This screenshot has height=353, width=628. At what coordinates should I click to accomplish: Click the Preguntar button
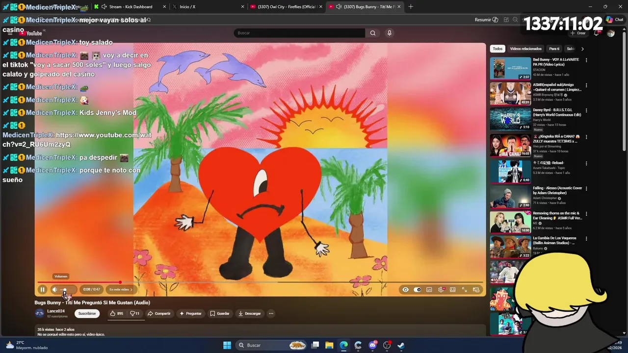pyautogui.click(x=191, y=313)
